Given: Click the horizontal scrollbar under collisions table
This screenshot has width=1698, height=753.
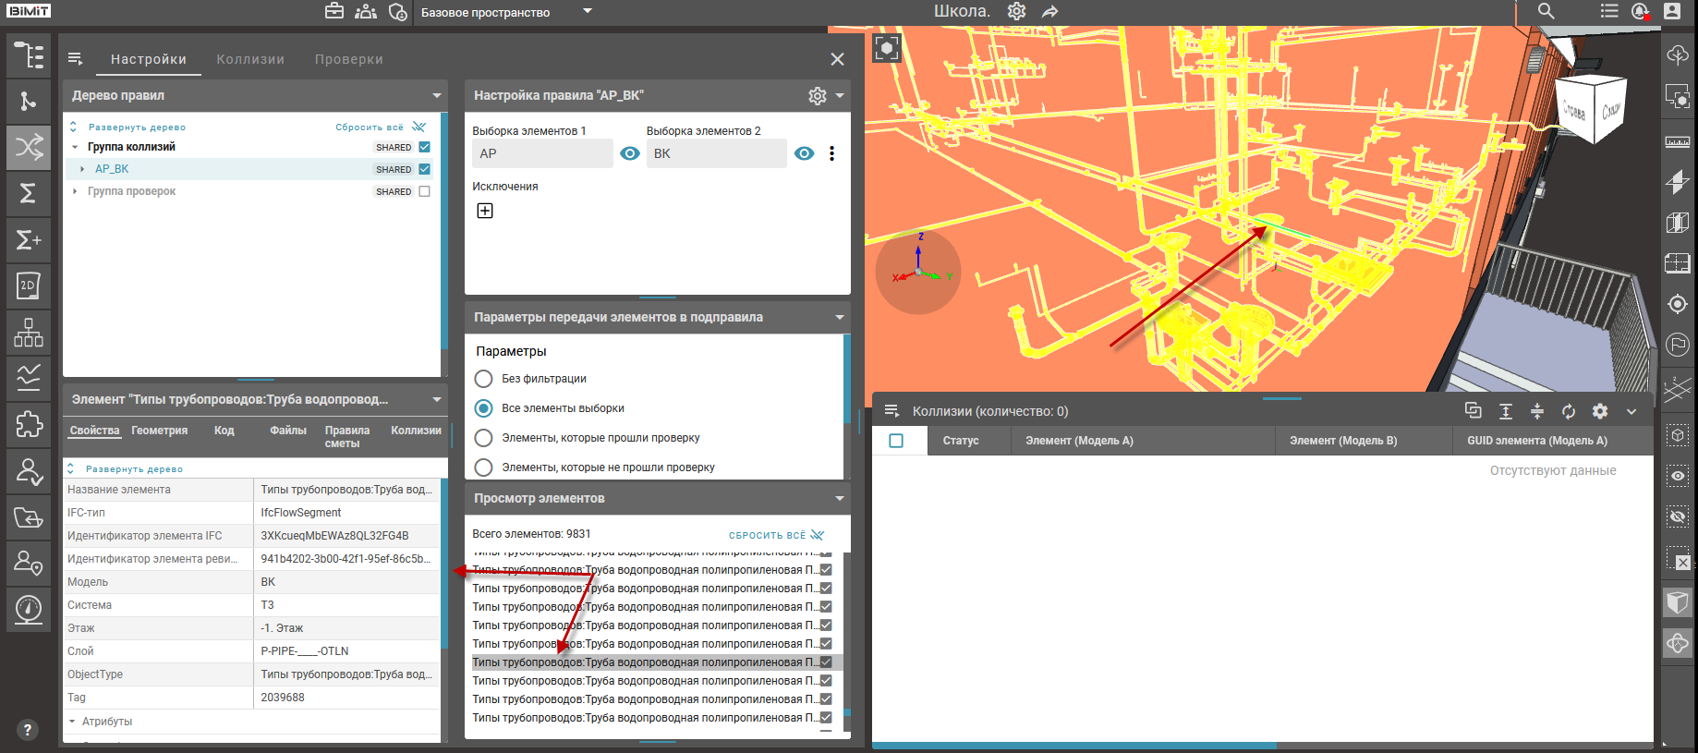Looking at the screenshot, I should coord(1073,745).
